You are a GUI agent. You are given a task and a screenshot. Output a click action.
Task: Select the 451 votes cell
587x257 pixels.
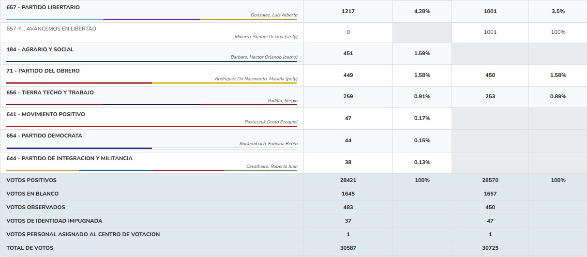pyautogui.click(x=348, y=54)
